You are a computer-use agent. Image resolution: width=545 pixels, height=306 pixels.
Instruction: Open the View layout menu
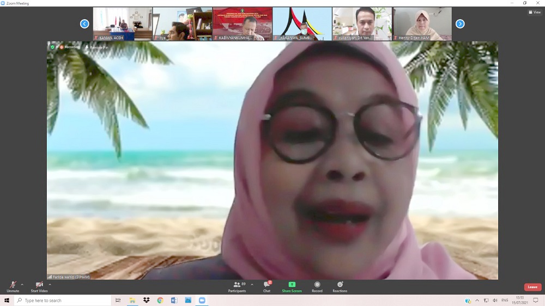534,12
